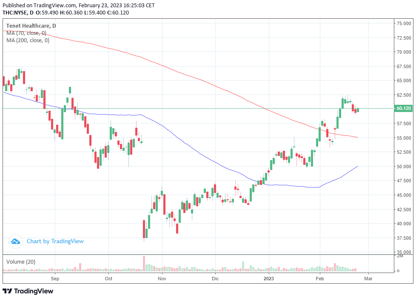This screenshot has height=299, width=416.
Task: Click the 55.000 price axis label
Action: coord(404,138)
